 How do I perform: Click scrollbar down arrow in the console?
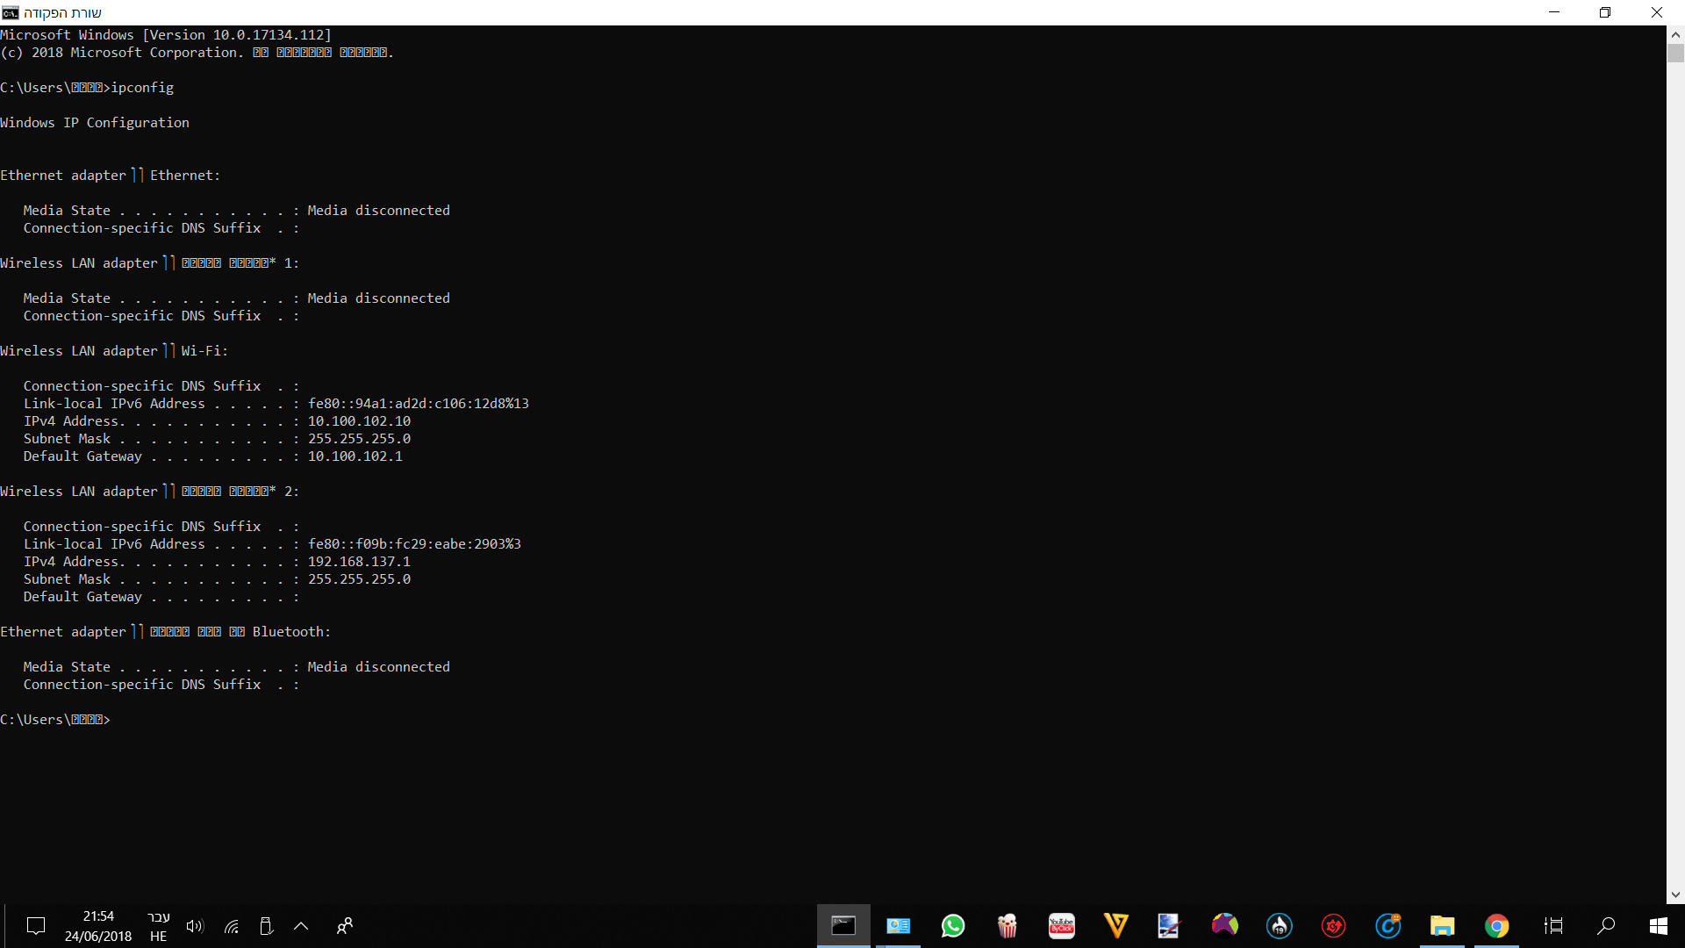tap(1675, 895)
